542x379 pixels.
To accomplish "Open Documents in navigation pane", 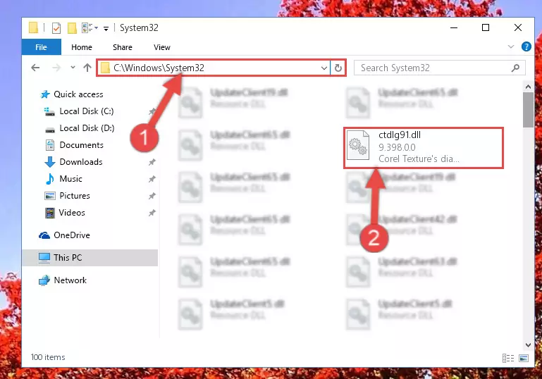I will (81, 145).
